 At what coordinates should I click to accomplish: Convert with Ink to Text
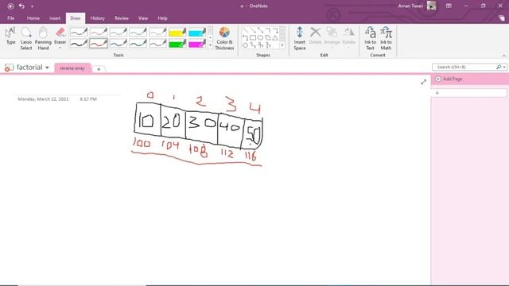(x=370, y=39)
